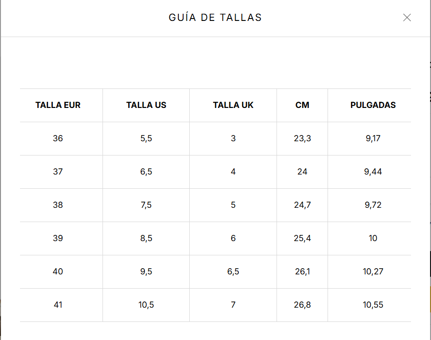Click the PULGADAS column header
The image size is (431, 340).
373,105
